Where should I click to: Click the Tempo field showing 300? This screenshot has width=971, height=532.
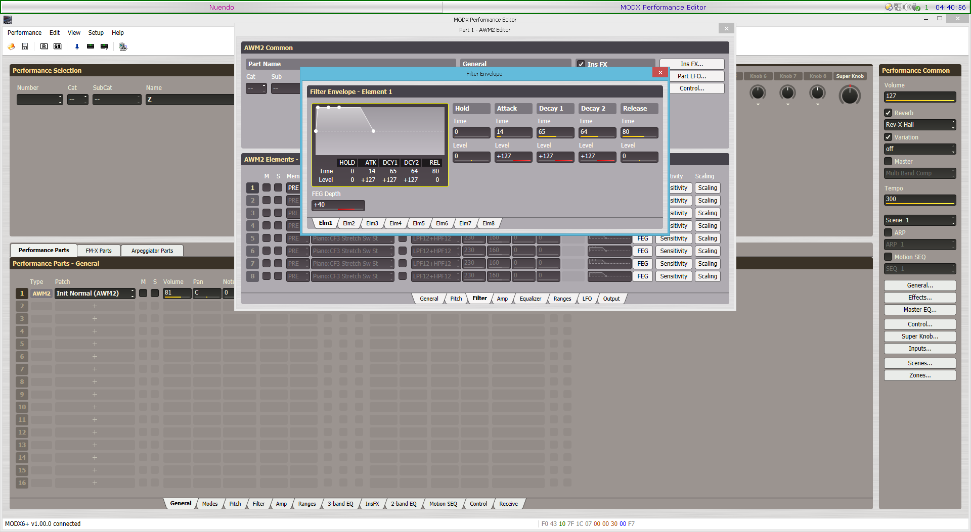click(920, 200)
